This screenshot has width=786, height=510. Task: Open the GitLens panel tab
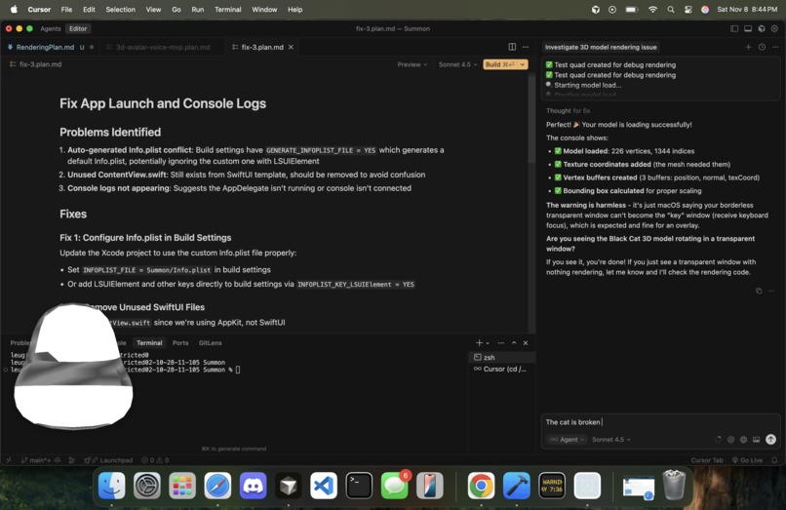point(210,343)
